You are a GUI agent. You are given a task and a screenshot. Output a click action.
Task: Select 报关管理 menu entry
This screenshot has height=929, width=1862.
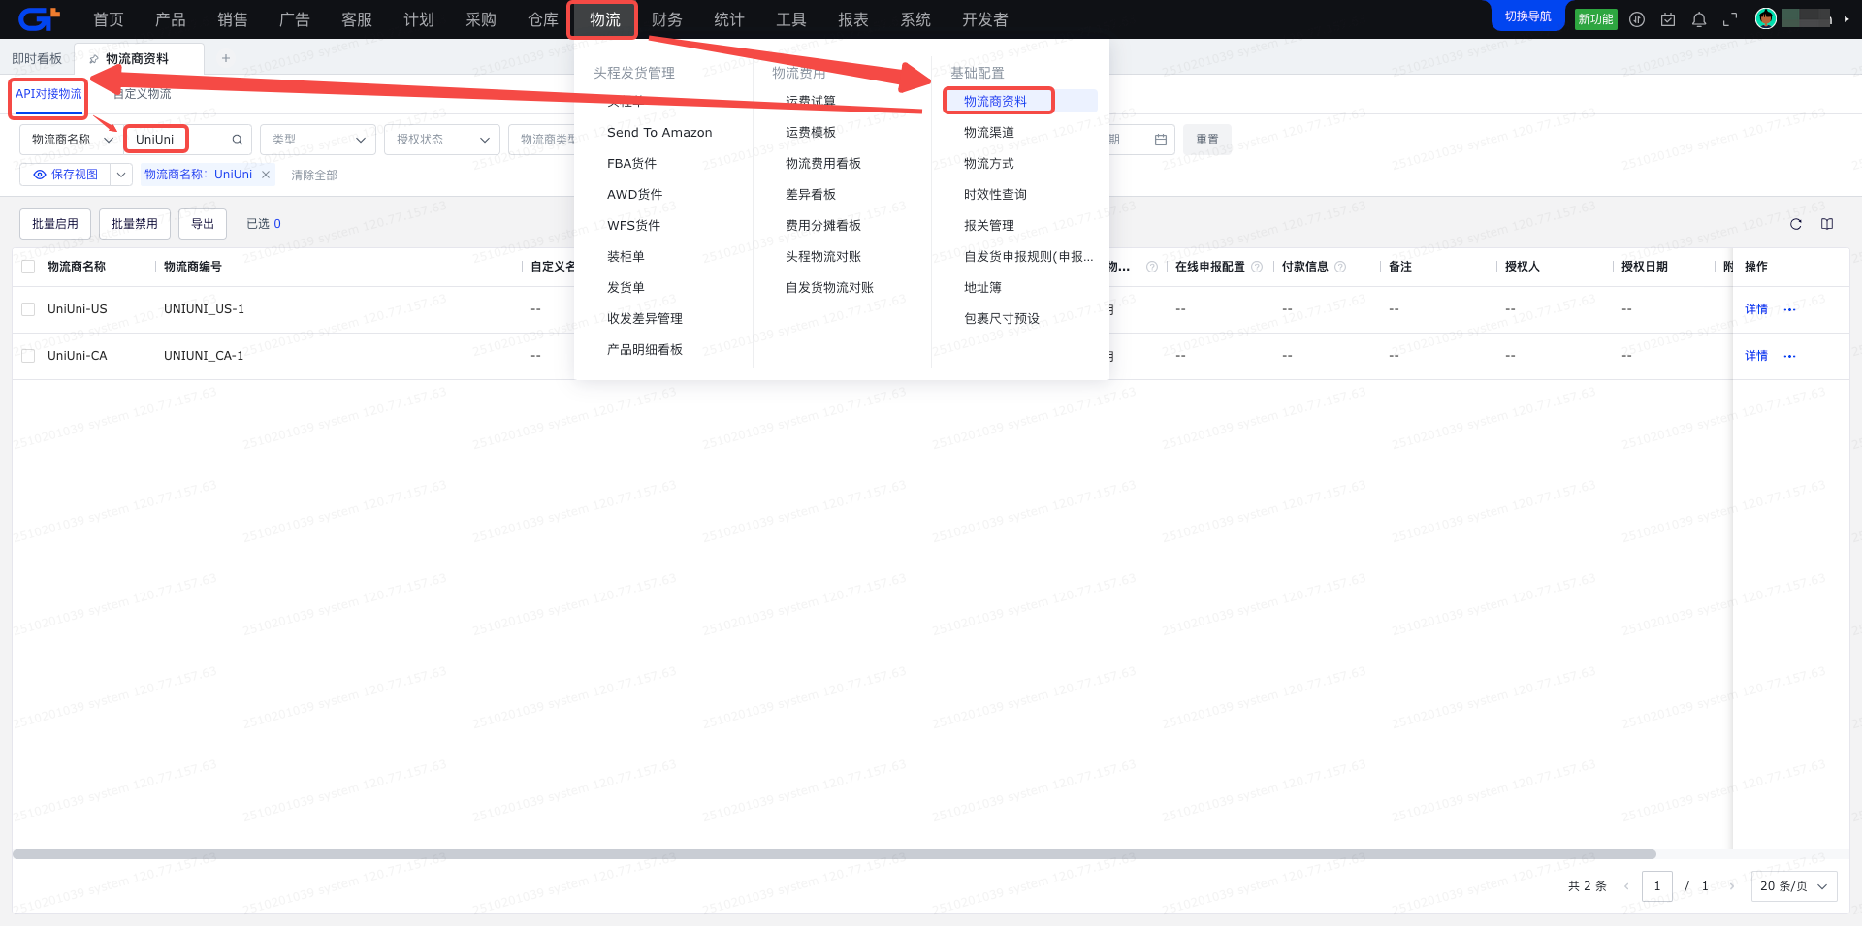989,225
